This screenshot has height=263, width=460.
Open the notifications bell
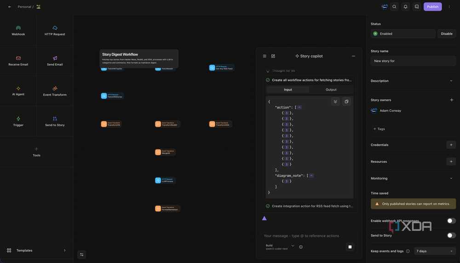[x=405, y=7]
